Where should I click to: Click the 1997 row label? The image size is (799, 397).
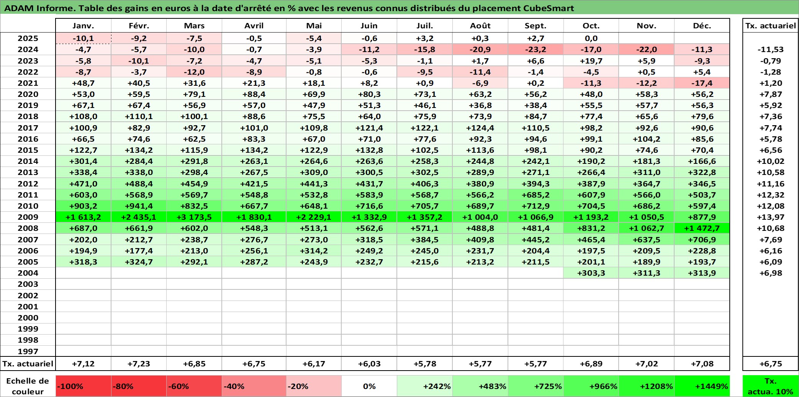28,351
